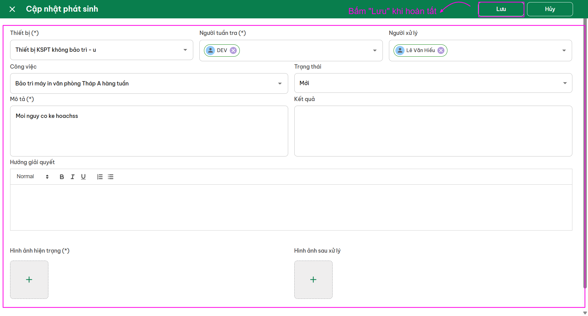Open the Normal text style picker
Viewport: 588px width, 316px height.
click(x=32, y=177)
